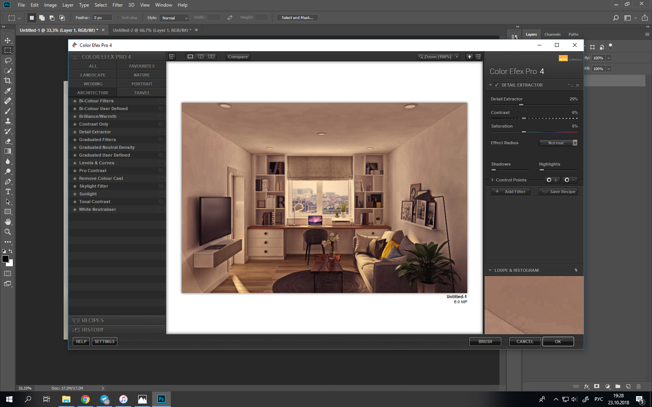Show the LANDSCAPE filter category
The height and width of the screenshot is (407, 652).
coord(93,75)
